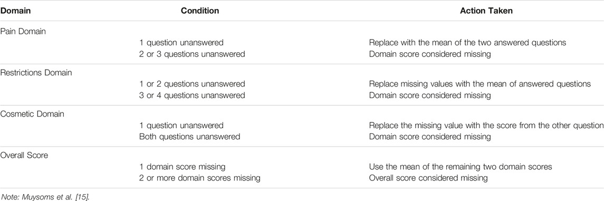Viewport: 604px width, 201px height.
Task: Click '1 question unandswered' under Pain Domain
Action: click(181, 43)
